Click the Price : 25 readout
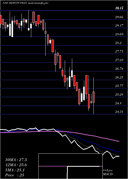Viewport: 128px width, 179px height. pos(15,175)
